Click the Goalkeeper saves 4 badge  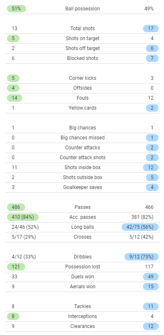pos(152,187)
